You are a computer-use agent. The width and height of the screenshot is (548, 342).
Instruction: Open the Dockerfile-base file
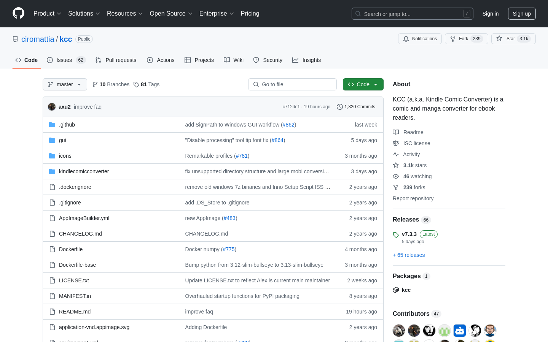(77, 265)
